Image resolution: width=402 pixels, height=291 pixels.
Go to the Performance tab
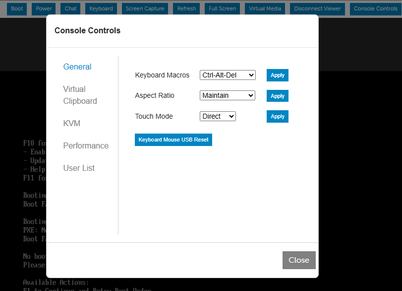[x=86, y=145]
